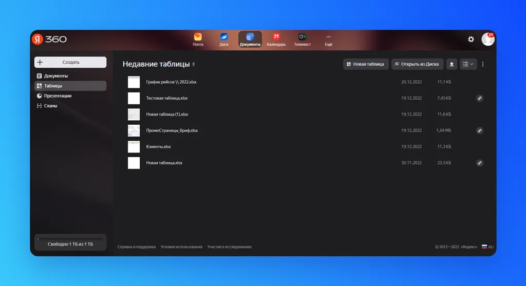Click the upload file arrow icon
This screenshot has width=526, height=286.
452,64
